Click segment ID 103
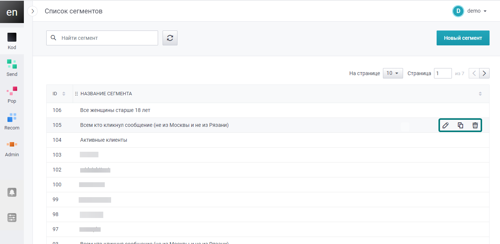500x244 pixels. (x=57, y=155)
